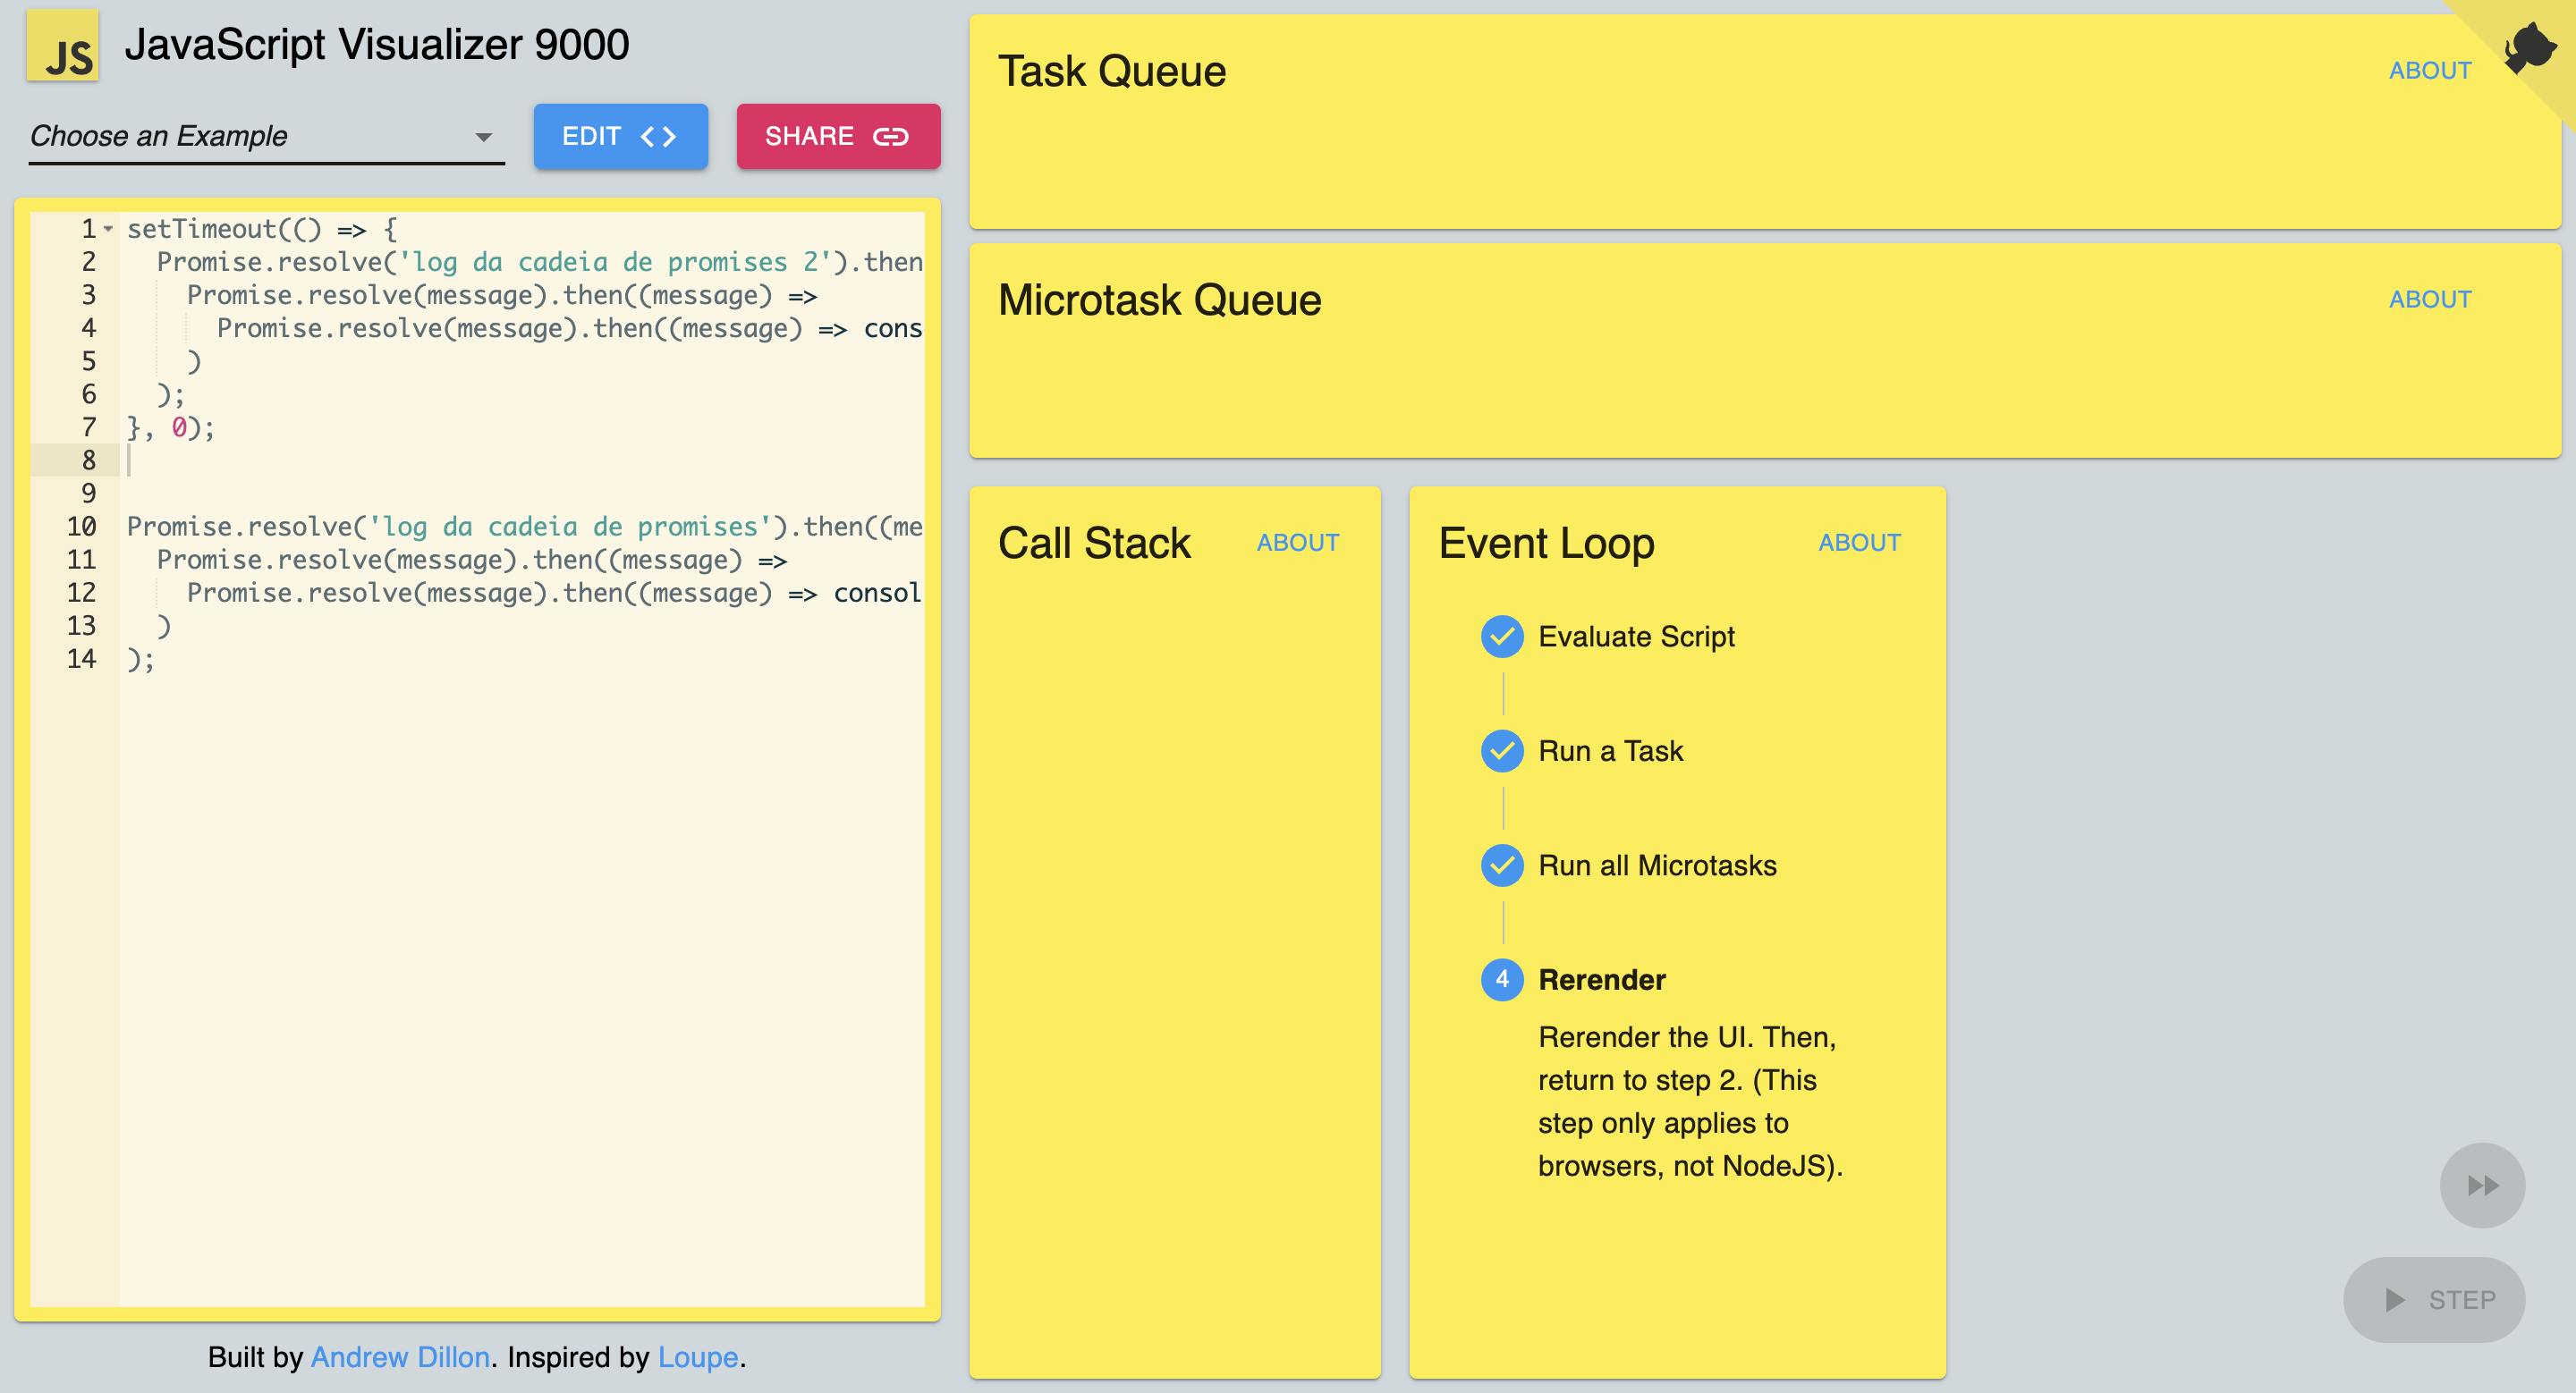
Task: Click the Microtask Queue heading
Action: [x=1159, y=300]
